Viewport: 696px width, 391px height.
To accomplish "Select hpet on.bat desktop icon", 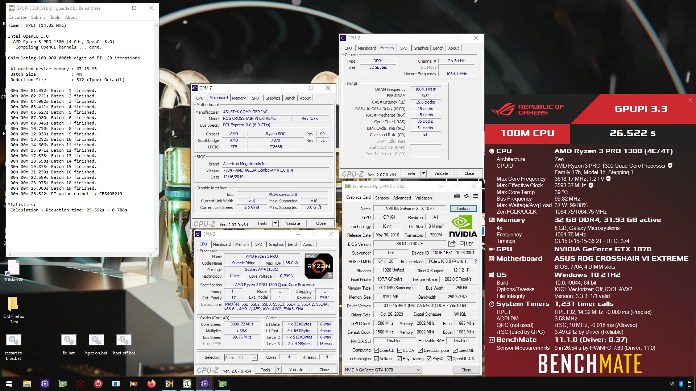I will (96, 345).
